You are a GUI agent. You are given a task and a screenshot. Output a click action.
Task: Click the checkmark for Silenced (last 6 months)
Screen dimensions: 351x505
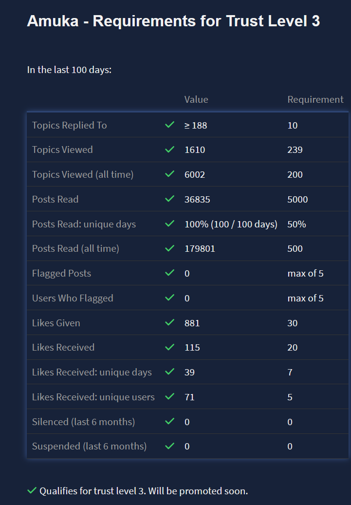(x=169, y=422)
